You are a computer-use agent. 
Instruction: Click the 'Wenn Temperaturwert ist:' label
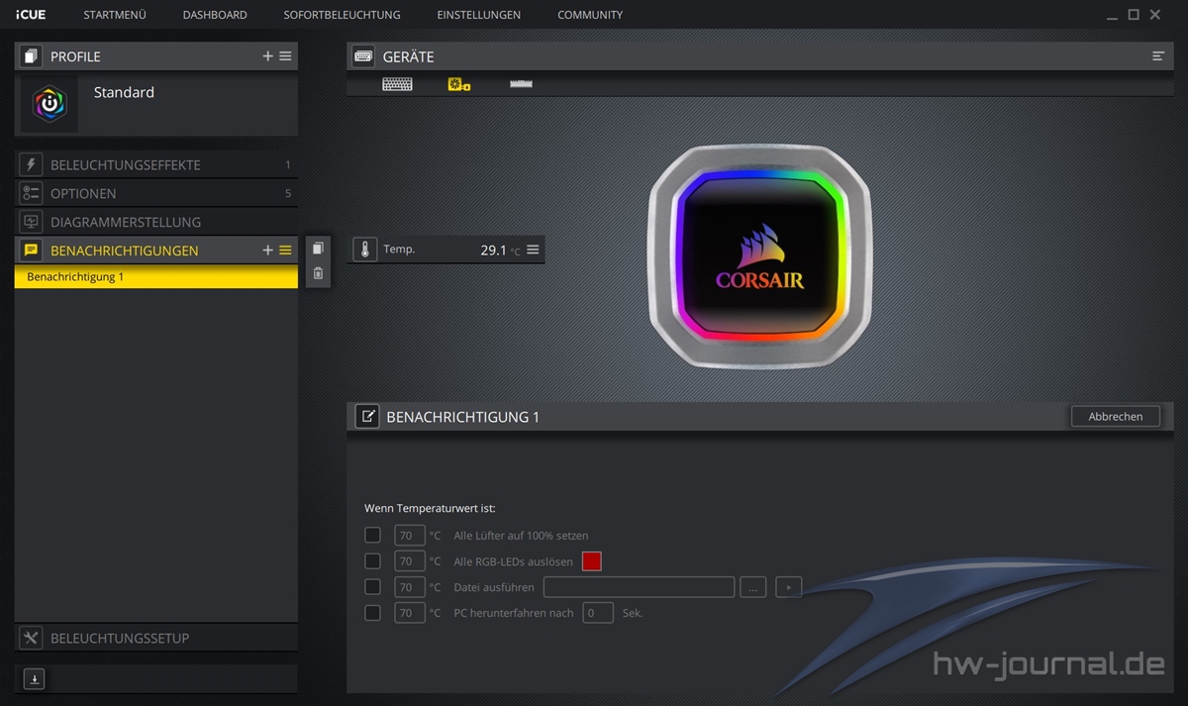pos(430,508)
